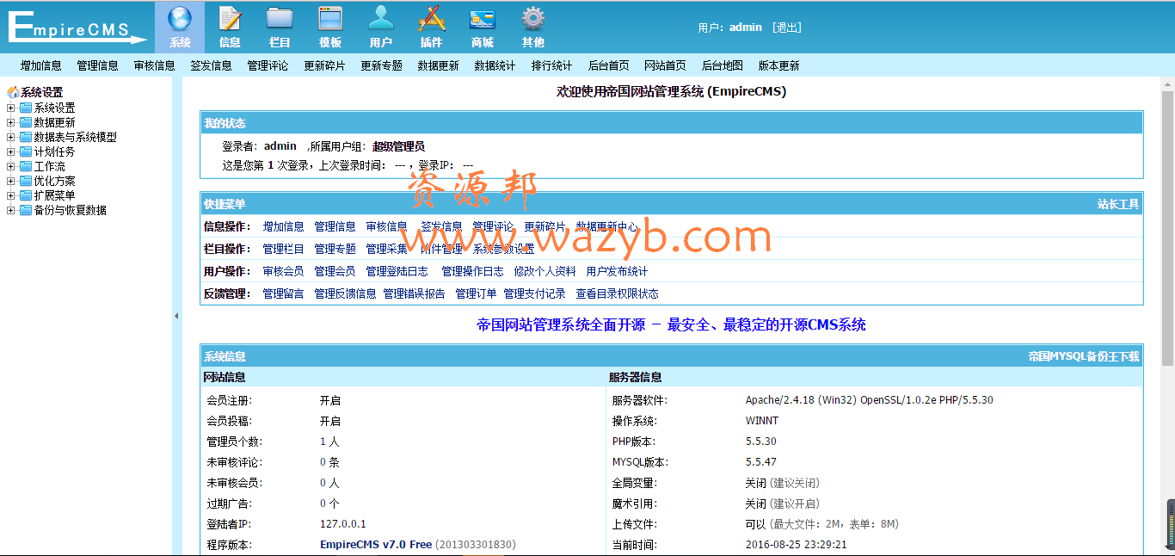The width and height of the screenshot is (1175, 556).
Task: Open the 用户 person icon in top navigation
Action: [381, 18]
